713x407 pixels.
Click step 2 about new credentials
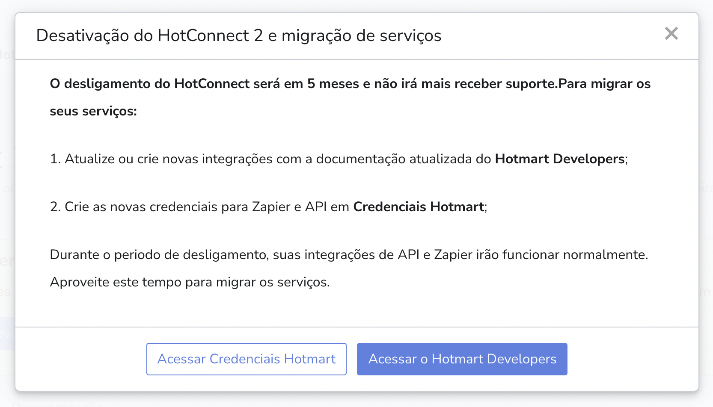coord(269,207)
